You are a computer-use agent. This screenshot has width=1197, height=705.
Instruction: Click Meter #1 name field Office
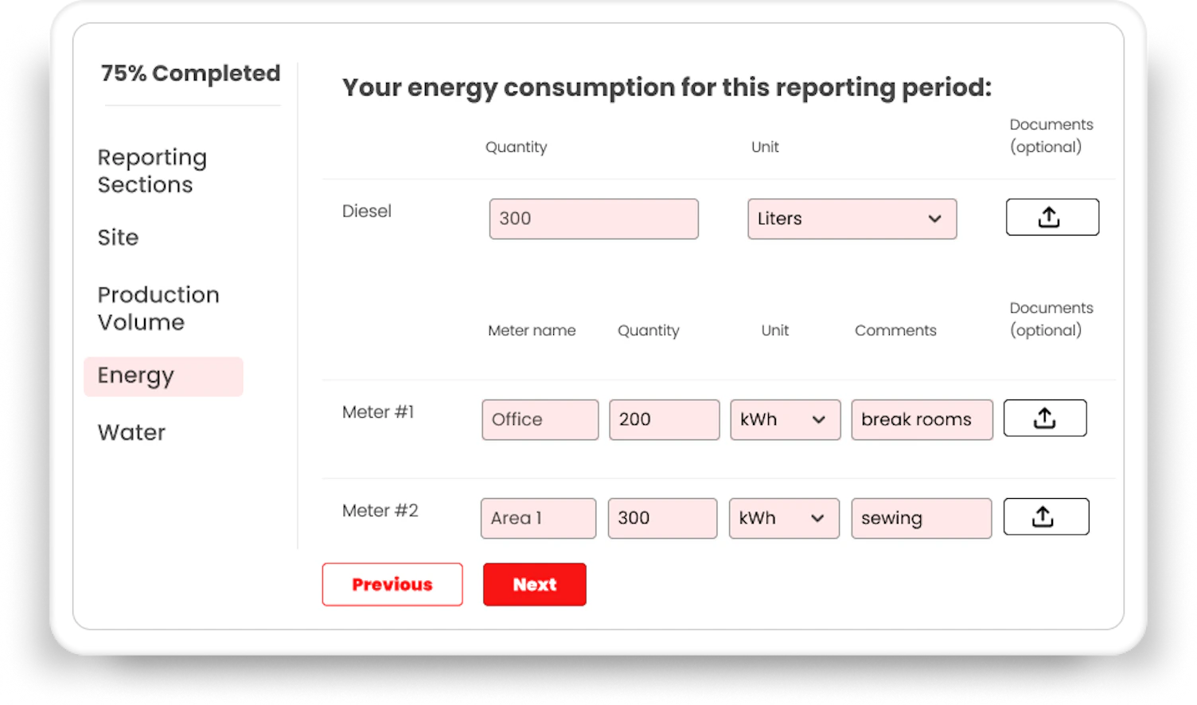pyautogui.click(x=540, y=419)
